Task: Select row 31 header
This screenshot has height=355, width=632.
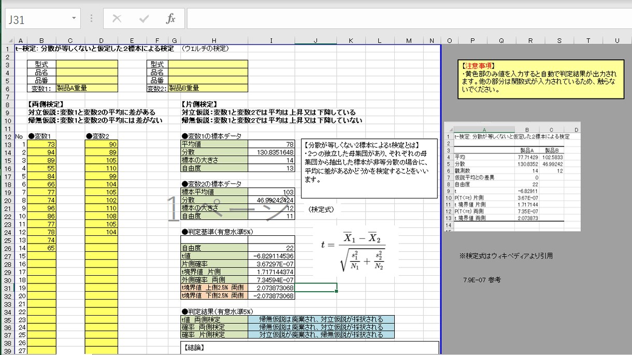Action: pyautogui.click(x=8, y=288)
